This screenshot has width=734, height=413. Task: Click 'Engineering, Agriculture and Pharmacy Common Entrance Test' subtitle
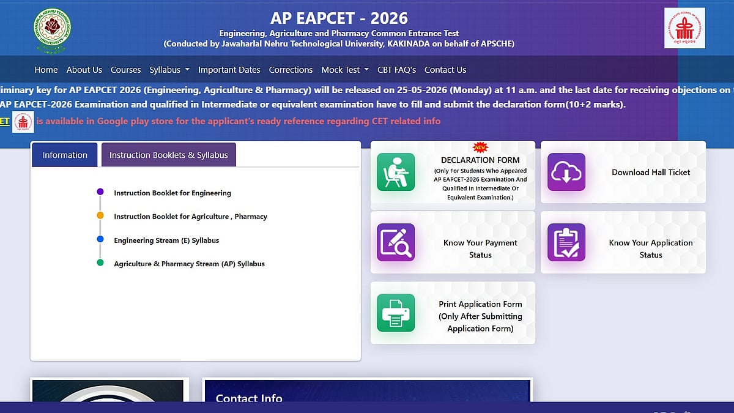339,33
